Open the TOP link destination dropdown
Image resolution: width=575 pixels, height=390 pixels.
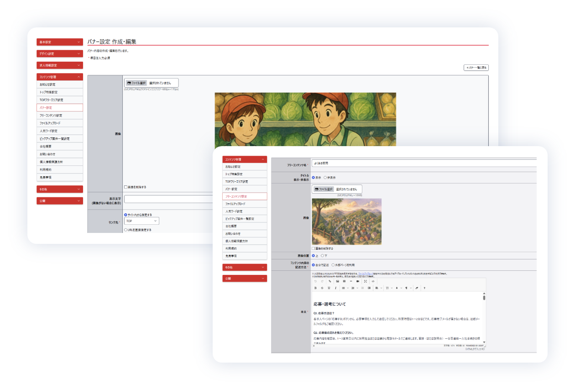pos(141,221)
